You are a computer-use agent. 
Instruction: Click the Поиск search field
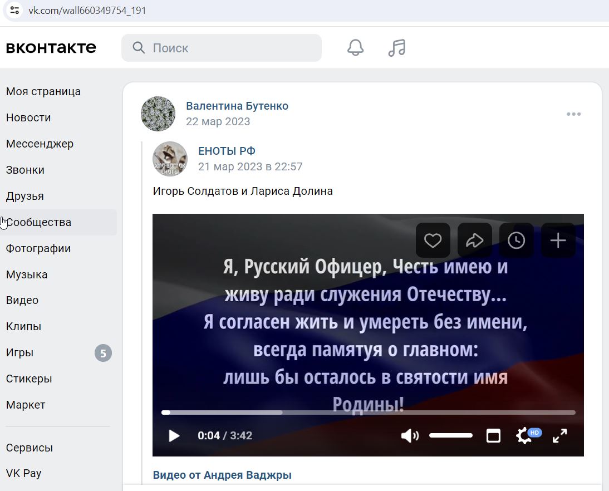[x=222, y=48]
